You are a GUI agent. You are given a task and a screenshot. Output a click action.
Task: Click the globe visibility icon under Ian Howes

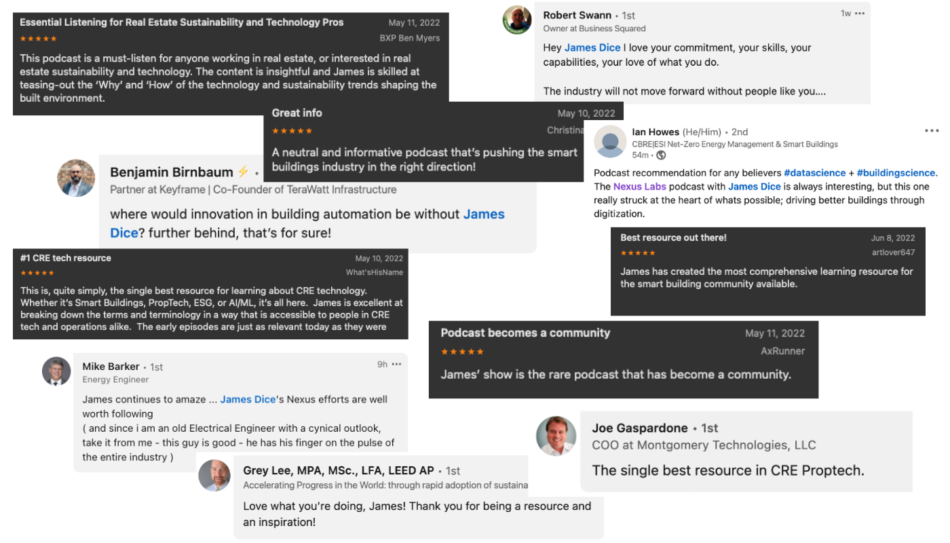click(x=661, y=155)
